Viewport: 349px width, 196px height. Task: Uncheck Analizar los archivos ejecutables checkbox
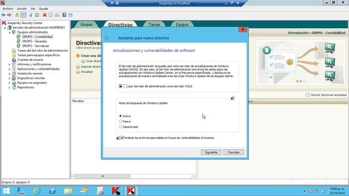coord(122,138)
